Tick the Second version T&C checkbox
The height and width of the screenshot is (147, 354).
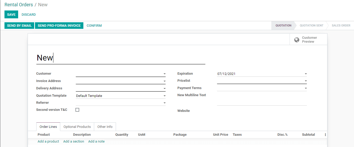[77, 110]
